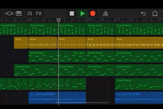163x109 pixels.
Task: Select section marker 5A on the ruler
Action: 31,20
